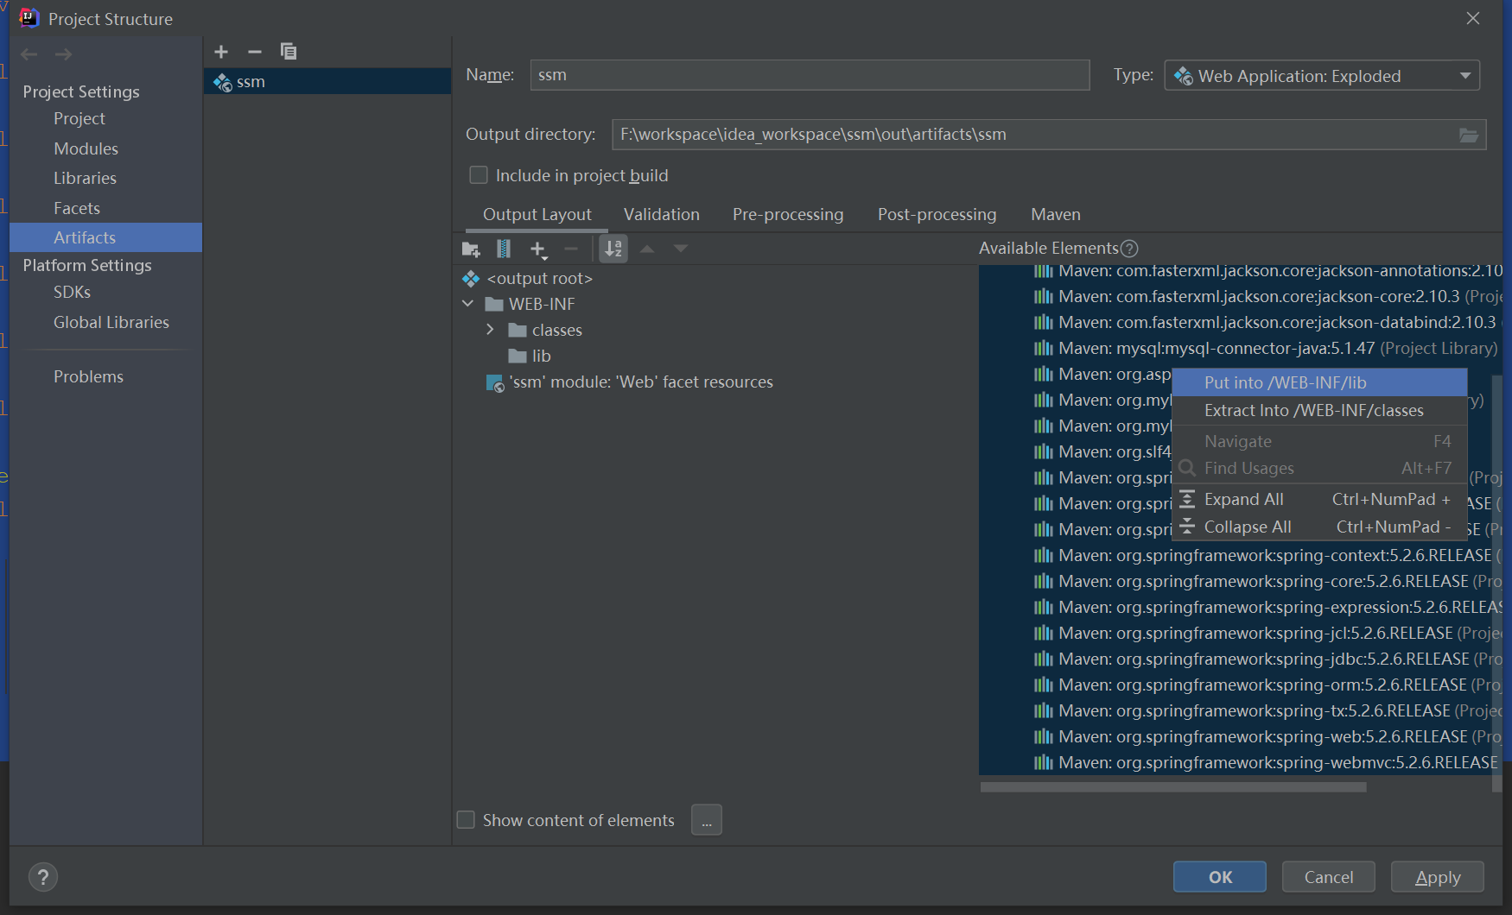This screenshot has width=1512, height=915.
Task: Click the Add artifact plus icon
Action: [221, 52]
